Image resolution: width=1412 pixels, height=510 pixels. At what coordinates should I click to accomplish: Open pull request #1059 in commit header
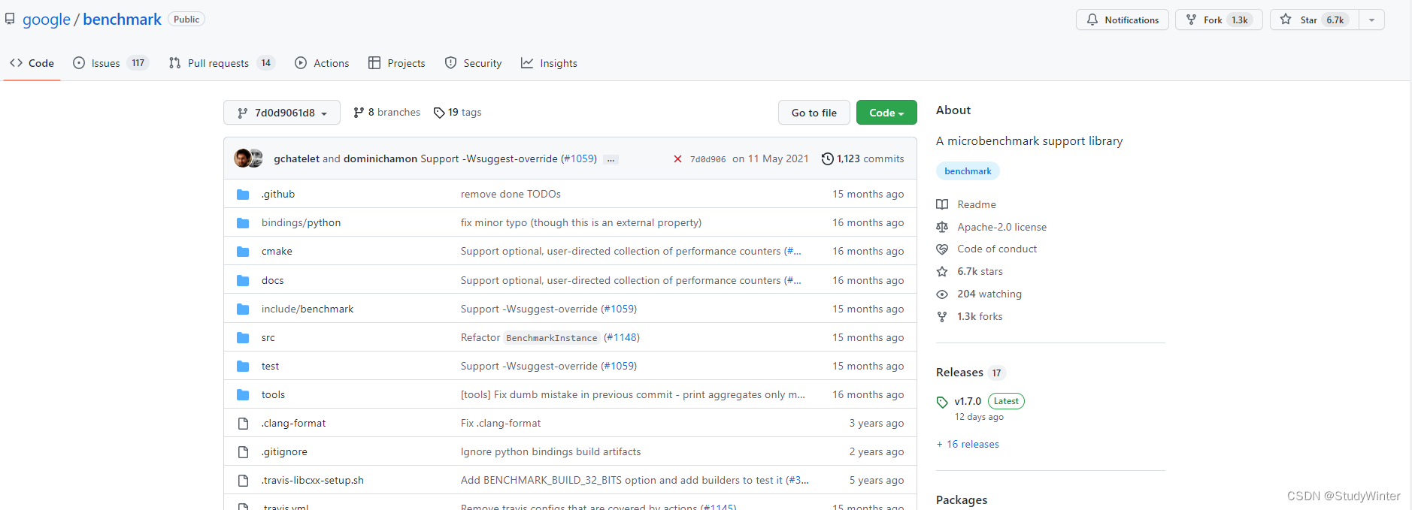click(x=579, y=158)
